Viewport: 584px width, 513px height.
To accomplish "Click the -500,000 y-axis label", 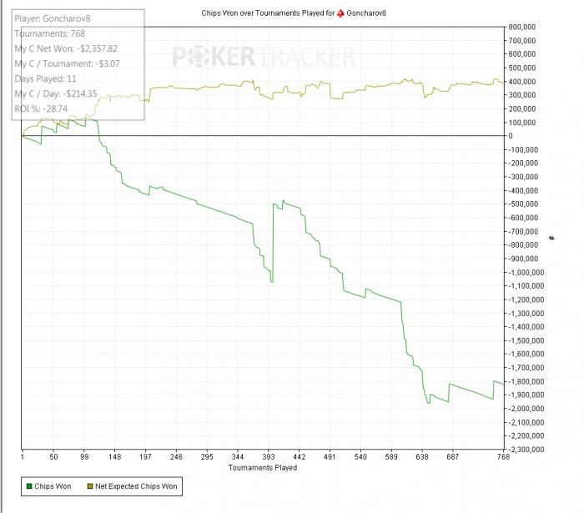I will coord(523,204).
